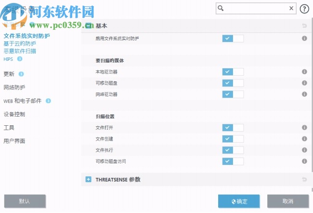Toggle 可移动磁盘访问 scan switch
Viewport: 313px width, 213px height.
(233, 161)
